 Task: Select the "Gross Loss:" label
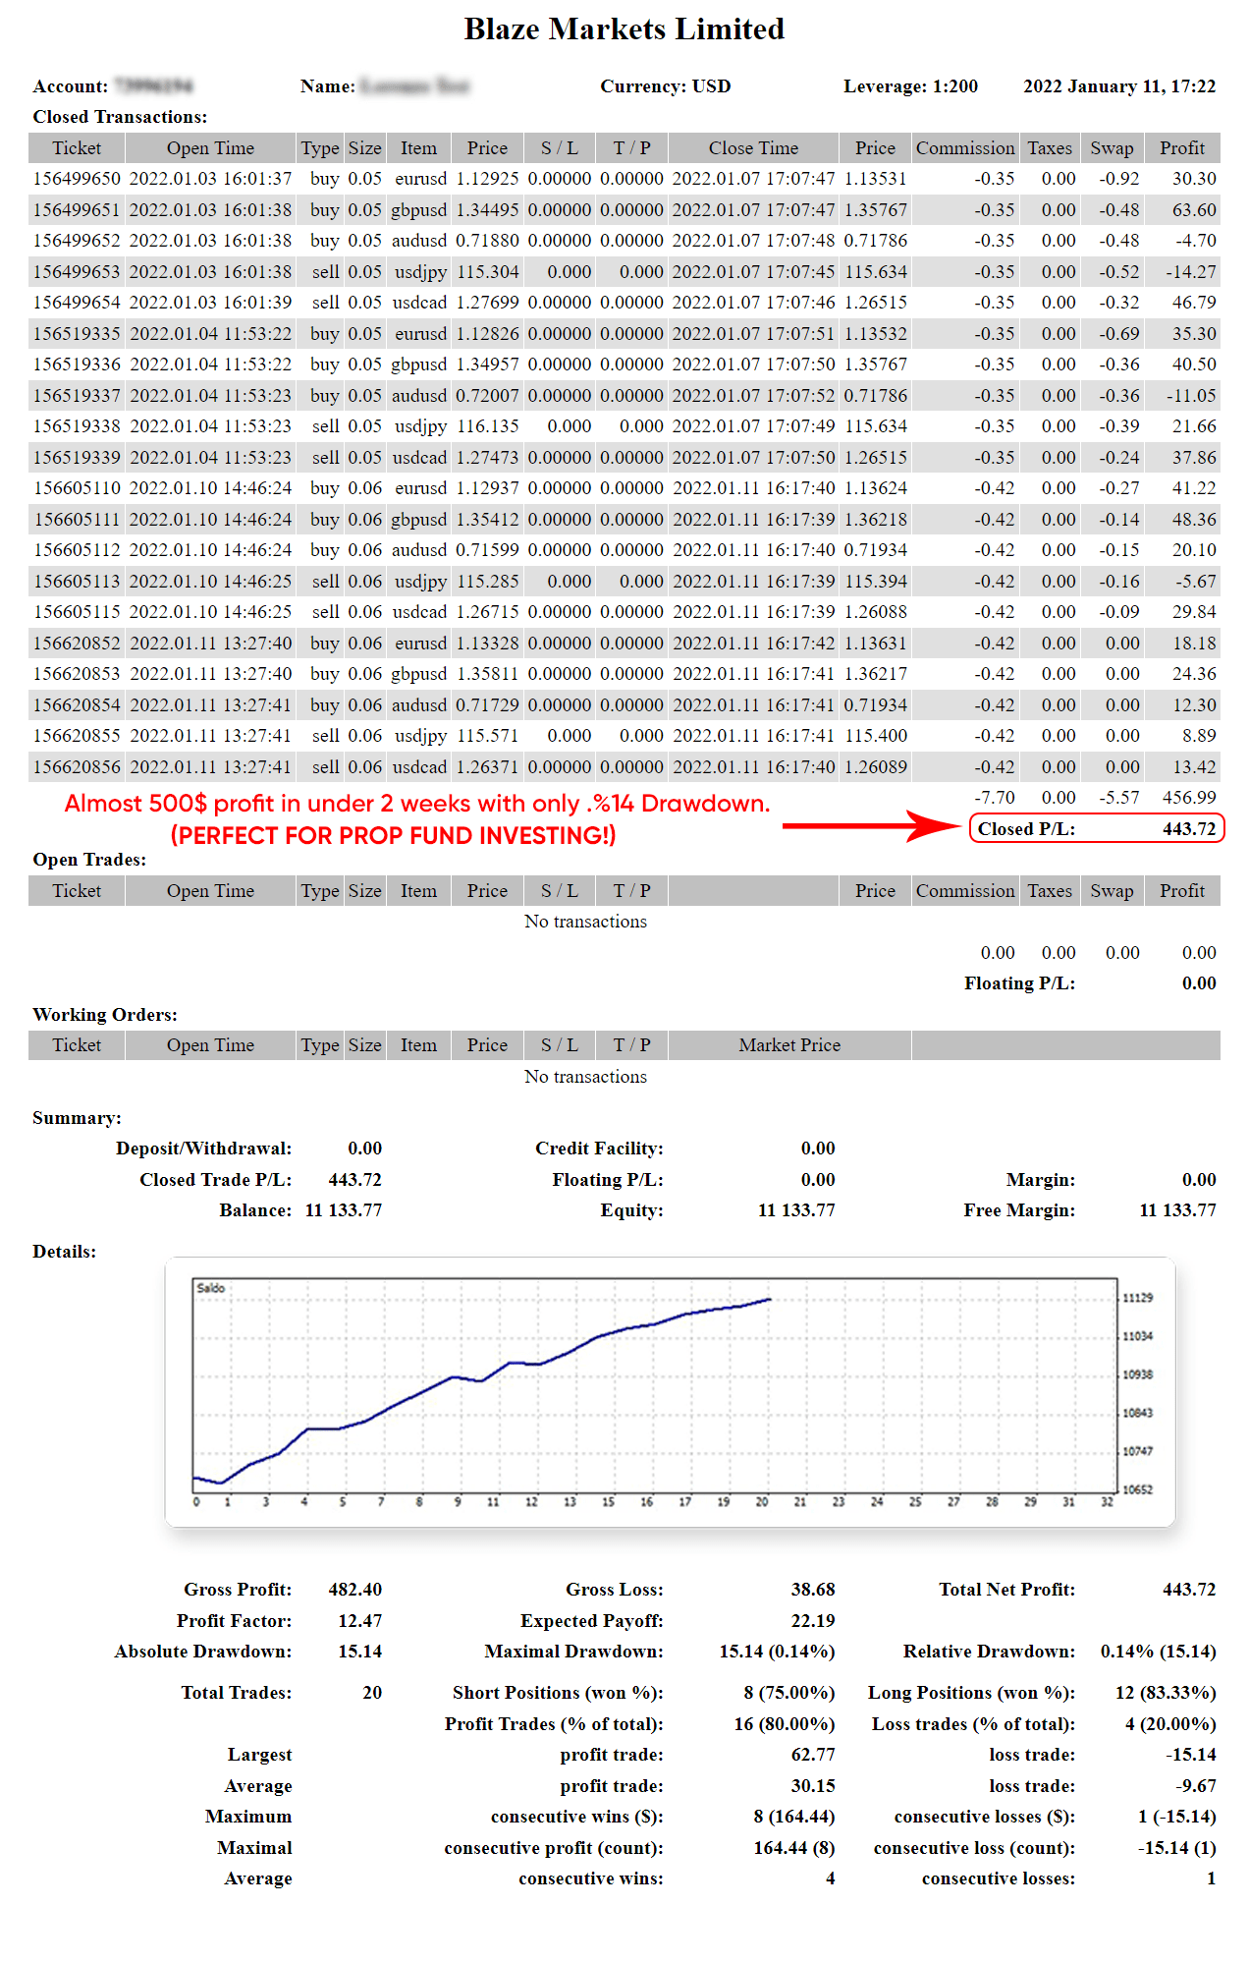coord(615,1590)
